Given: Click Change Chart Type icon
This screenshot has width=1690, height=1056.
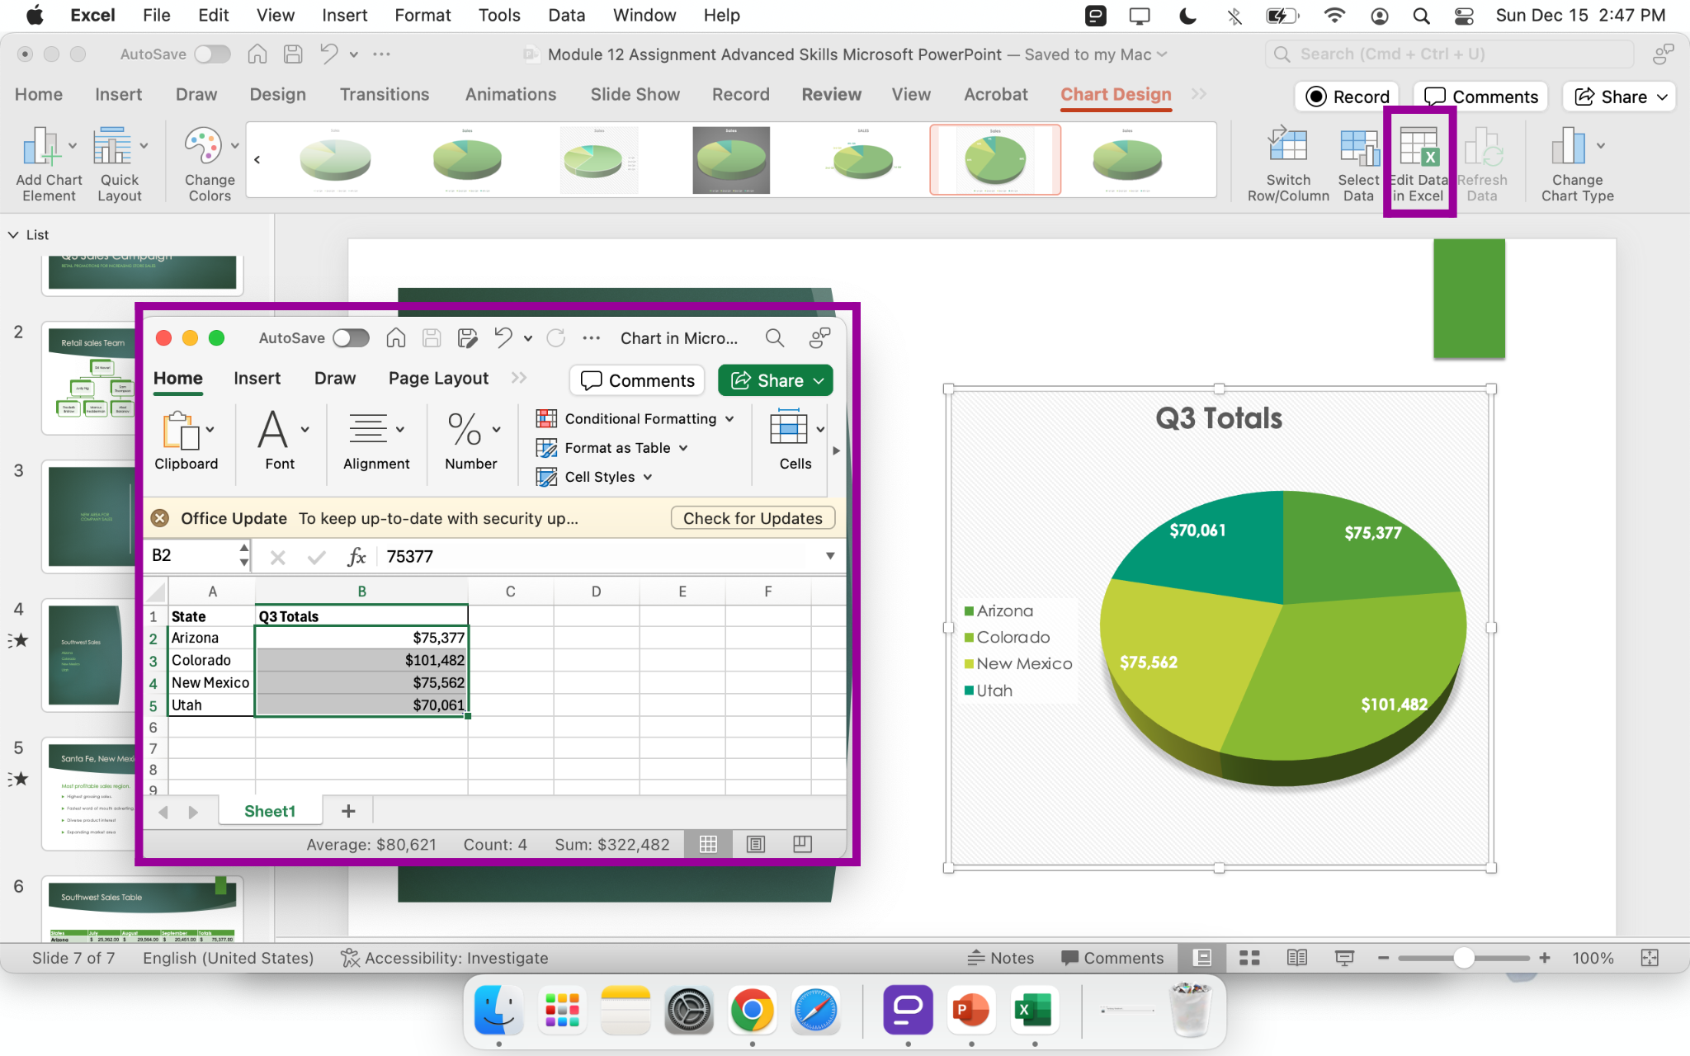Looking at the screenshot, I should (1569, 146).
